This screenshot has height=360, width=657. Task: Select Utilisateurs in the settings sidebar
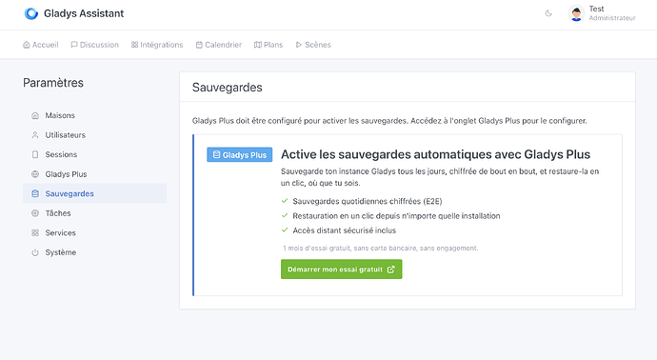(94, 135)
